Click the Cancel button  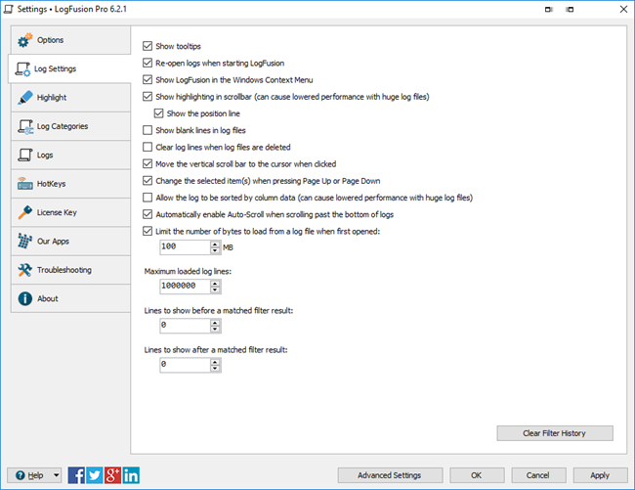[x=538, y=475]
